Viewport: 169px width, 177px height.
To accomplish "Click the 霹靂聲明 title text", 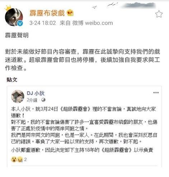I will (17, 35).
